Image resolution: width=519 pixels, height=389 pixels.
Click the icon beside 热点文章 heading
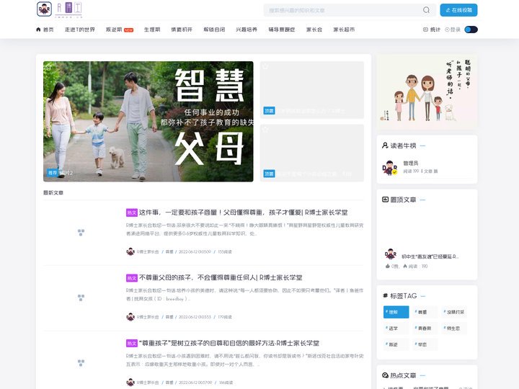pos(385,375)
